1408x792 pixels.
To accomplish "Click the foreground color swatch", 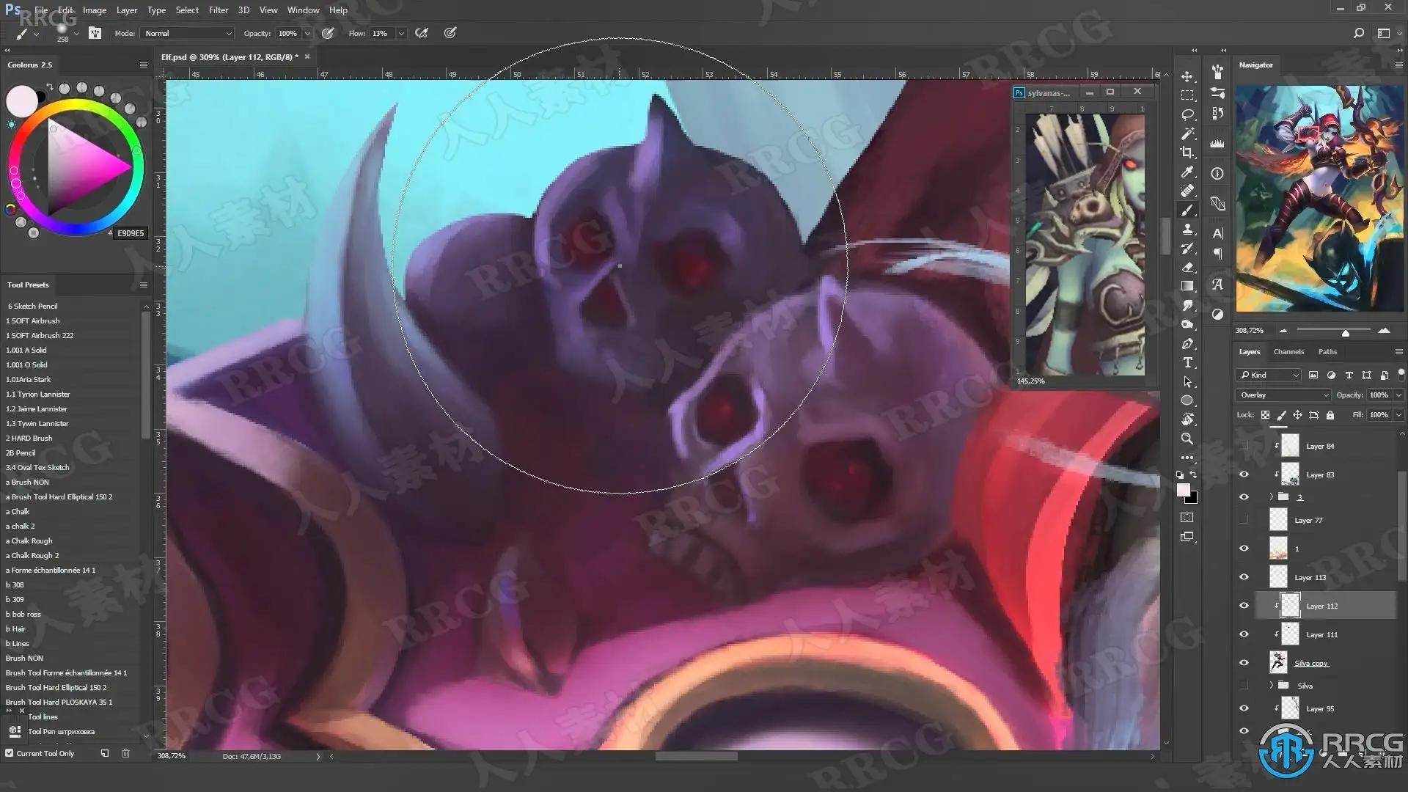I will click(1183, 490).
